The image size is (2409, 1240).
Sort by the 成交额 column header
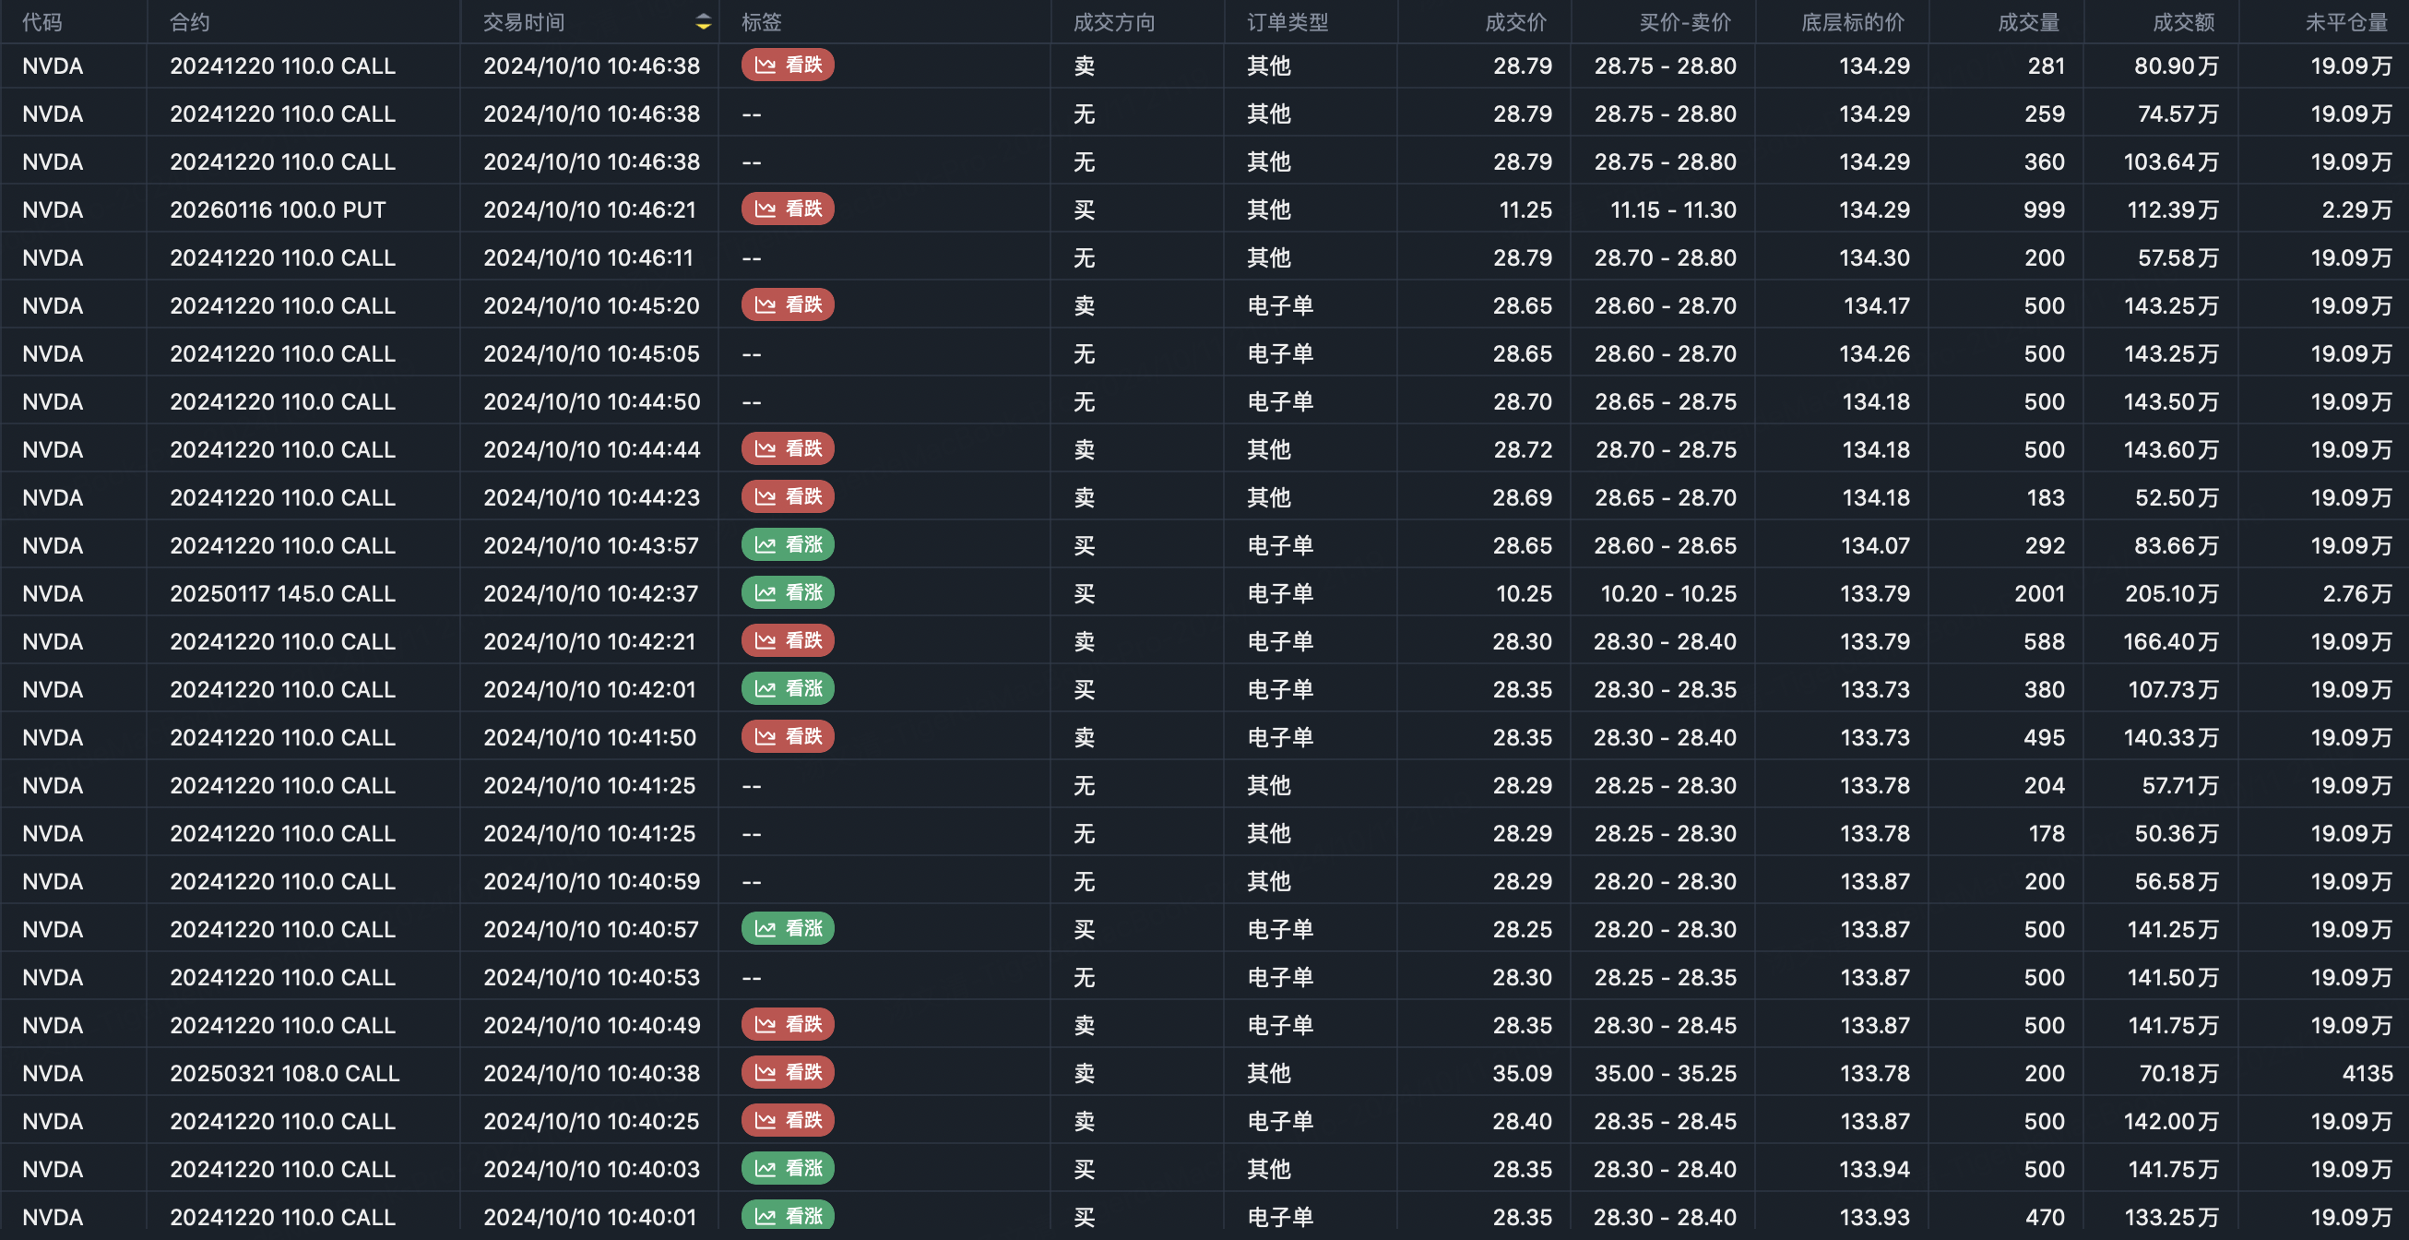(x=2184, y=22)
